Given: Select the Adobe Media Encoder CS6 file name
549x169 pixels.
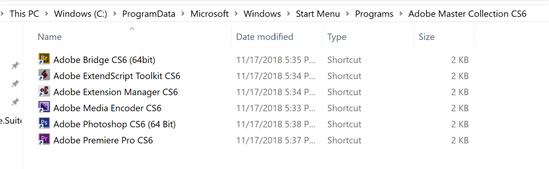Looking at the screenshot, I should coord(107,108).
